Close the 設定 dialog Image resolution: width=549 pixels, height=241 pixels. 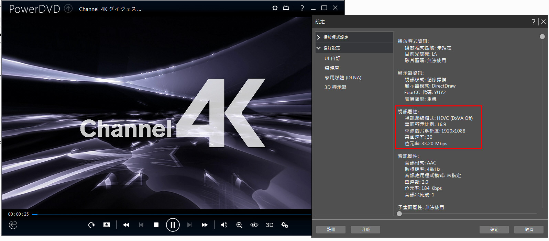click(543, 22)
